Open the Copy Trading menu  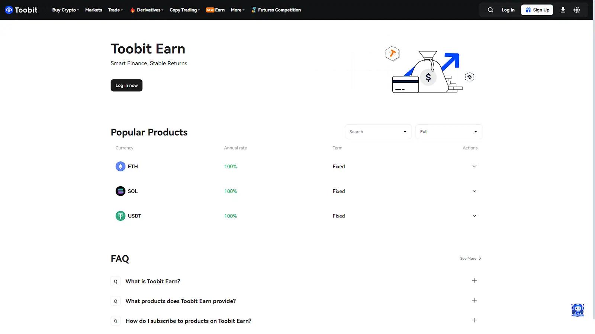click(x=184, y=10)
